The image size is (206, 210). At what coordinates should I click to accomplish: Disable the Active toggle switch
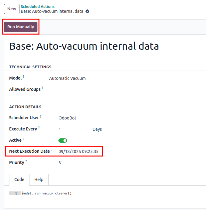[63, 141]
